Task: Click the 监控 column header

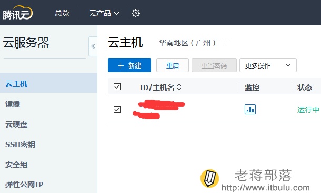Action: [252, 88]
